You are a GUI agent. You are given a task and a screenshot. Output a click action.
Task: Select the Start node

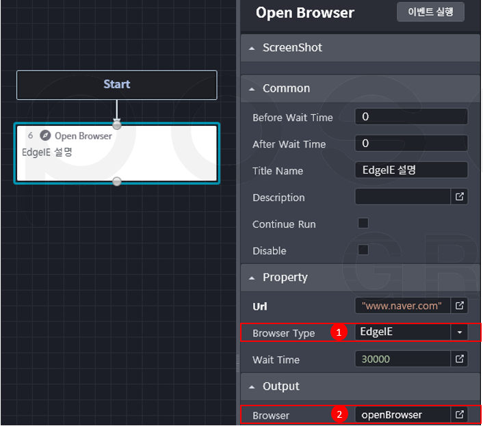(x=117, y=85)
